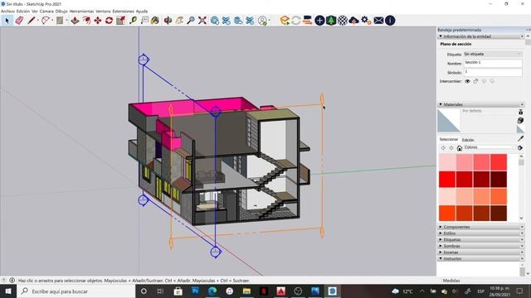531x298 pixels.
Task: Open the Herramientas menu
Action: coord(81,11)
